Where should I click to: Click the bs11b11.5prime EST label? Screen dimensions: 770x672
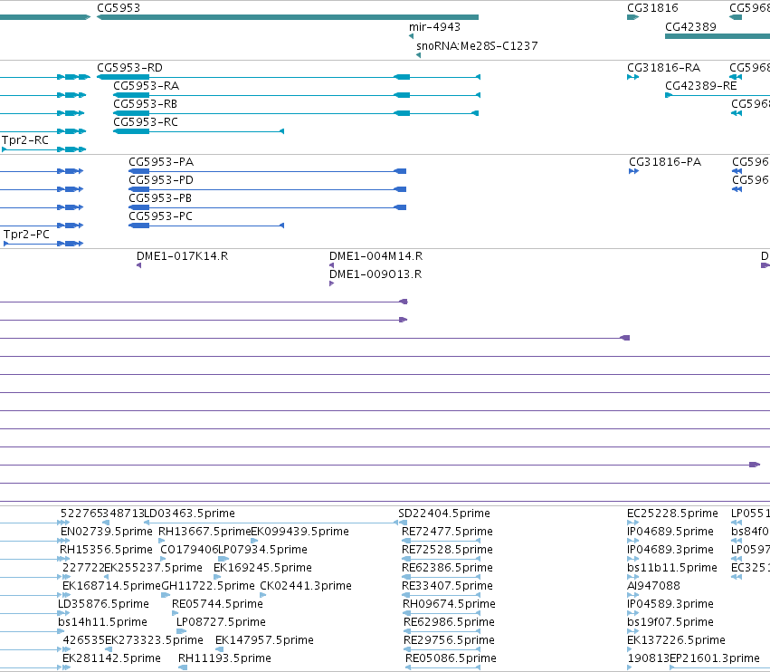pyautogui.click(x=671, y=568)
